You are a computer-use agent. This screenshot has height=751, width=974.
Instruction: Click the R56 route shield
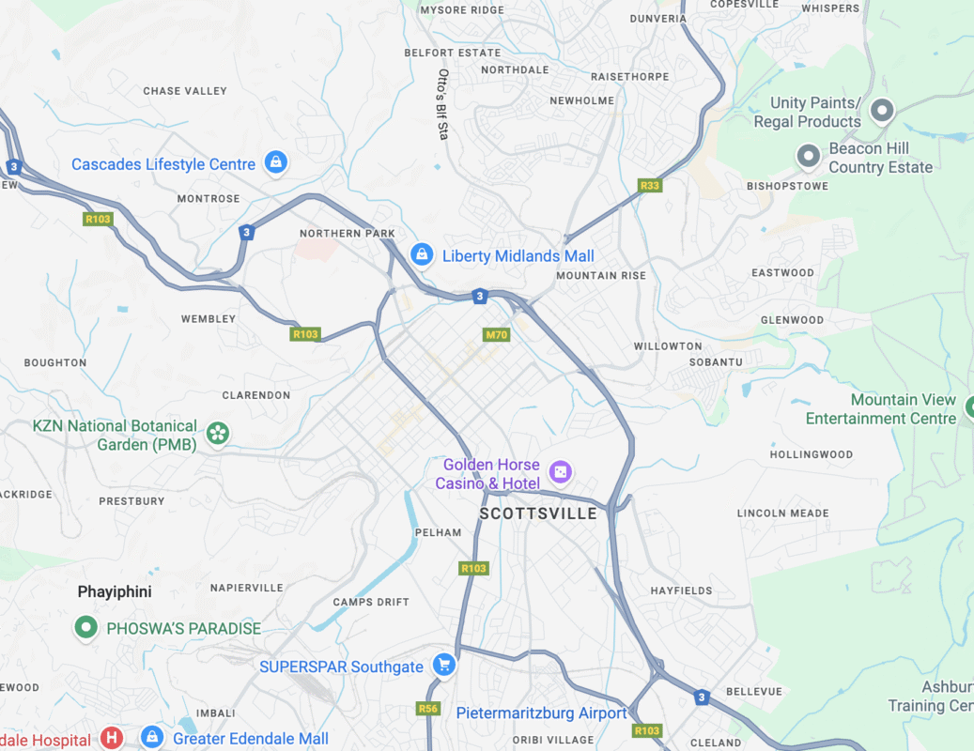click(428, 708)
